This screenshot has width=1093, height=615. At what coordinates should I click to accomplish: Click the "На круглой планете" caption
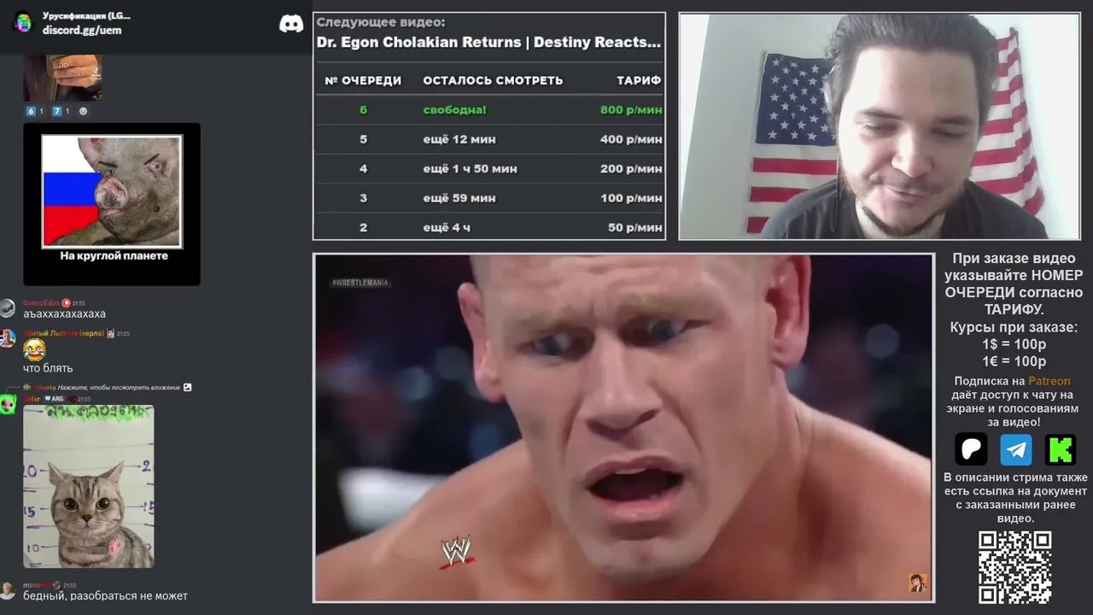[x=114, y=255]
